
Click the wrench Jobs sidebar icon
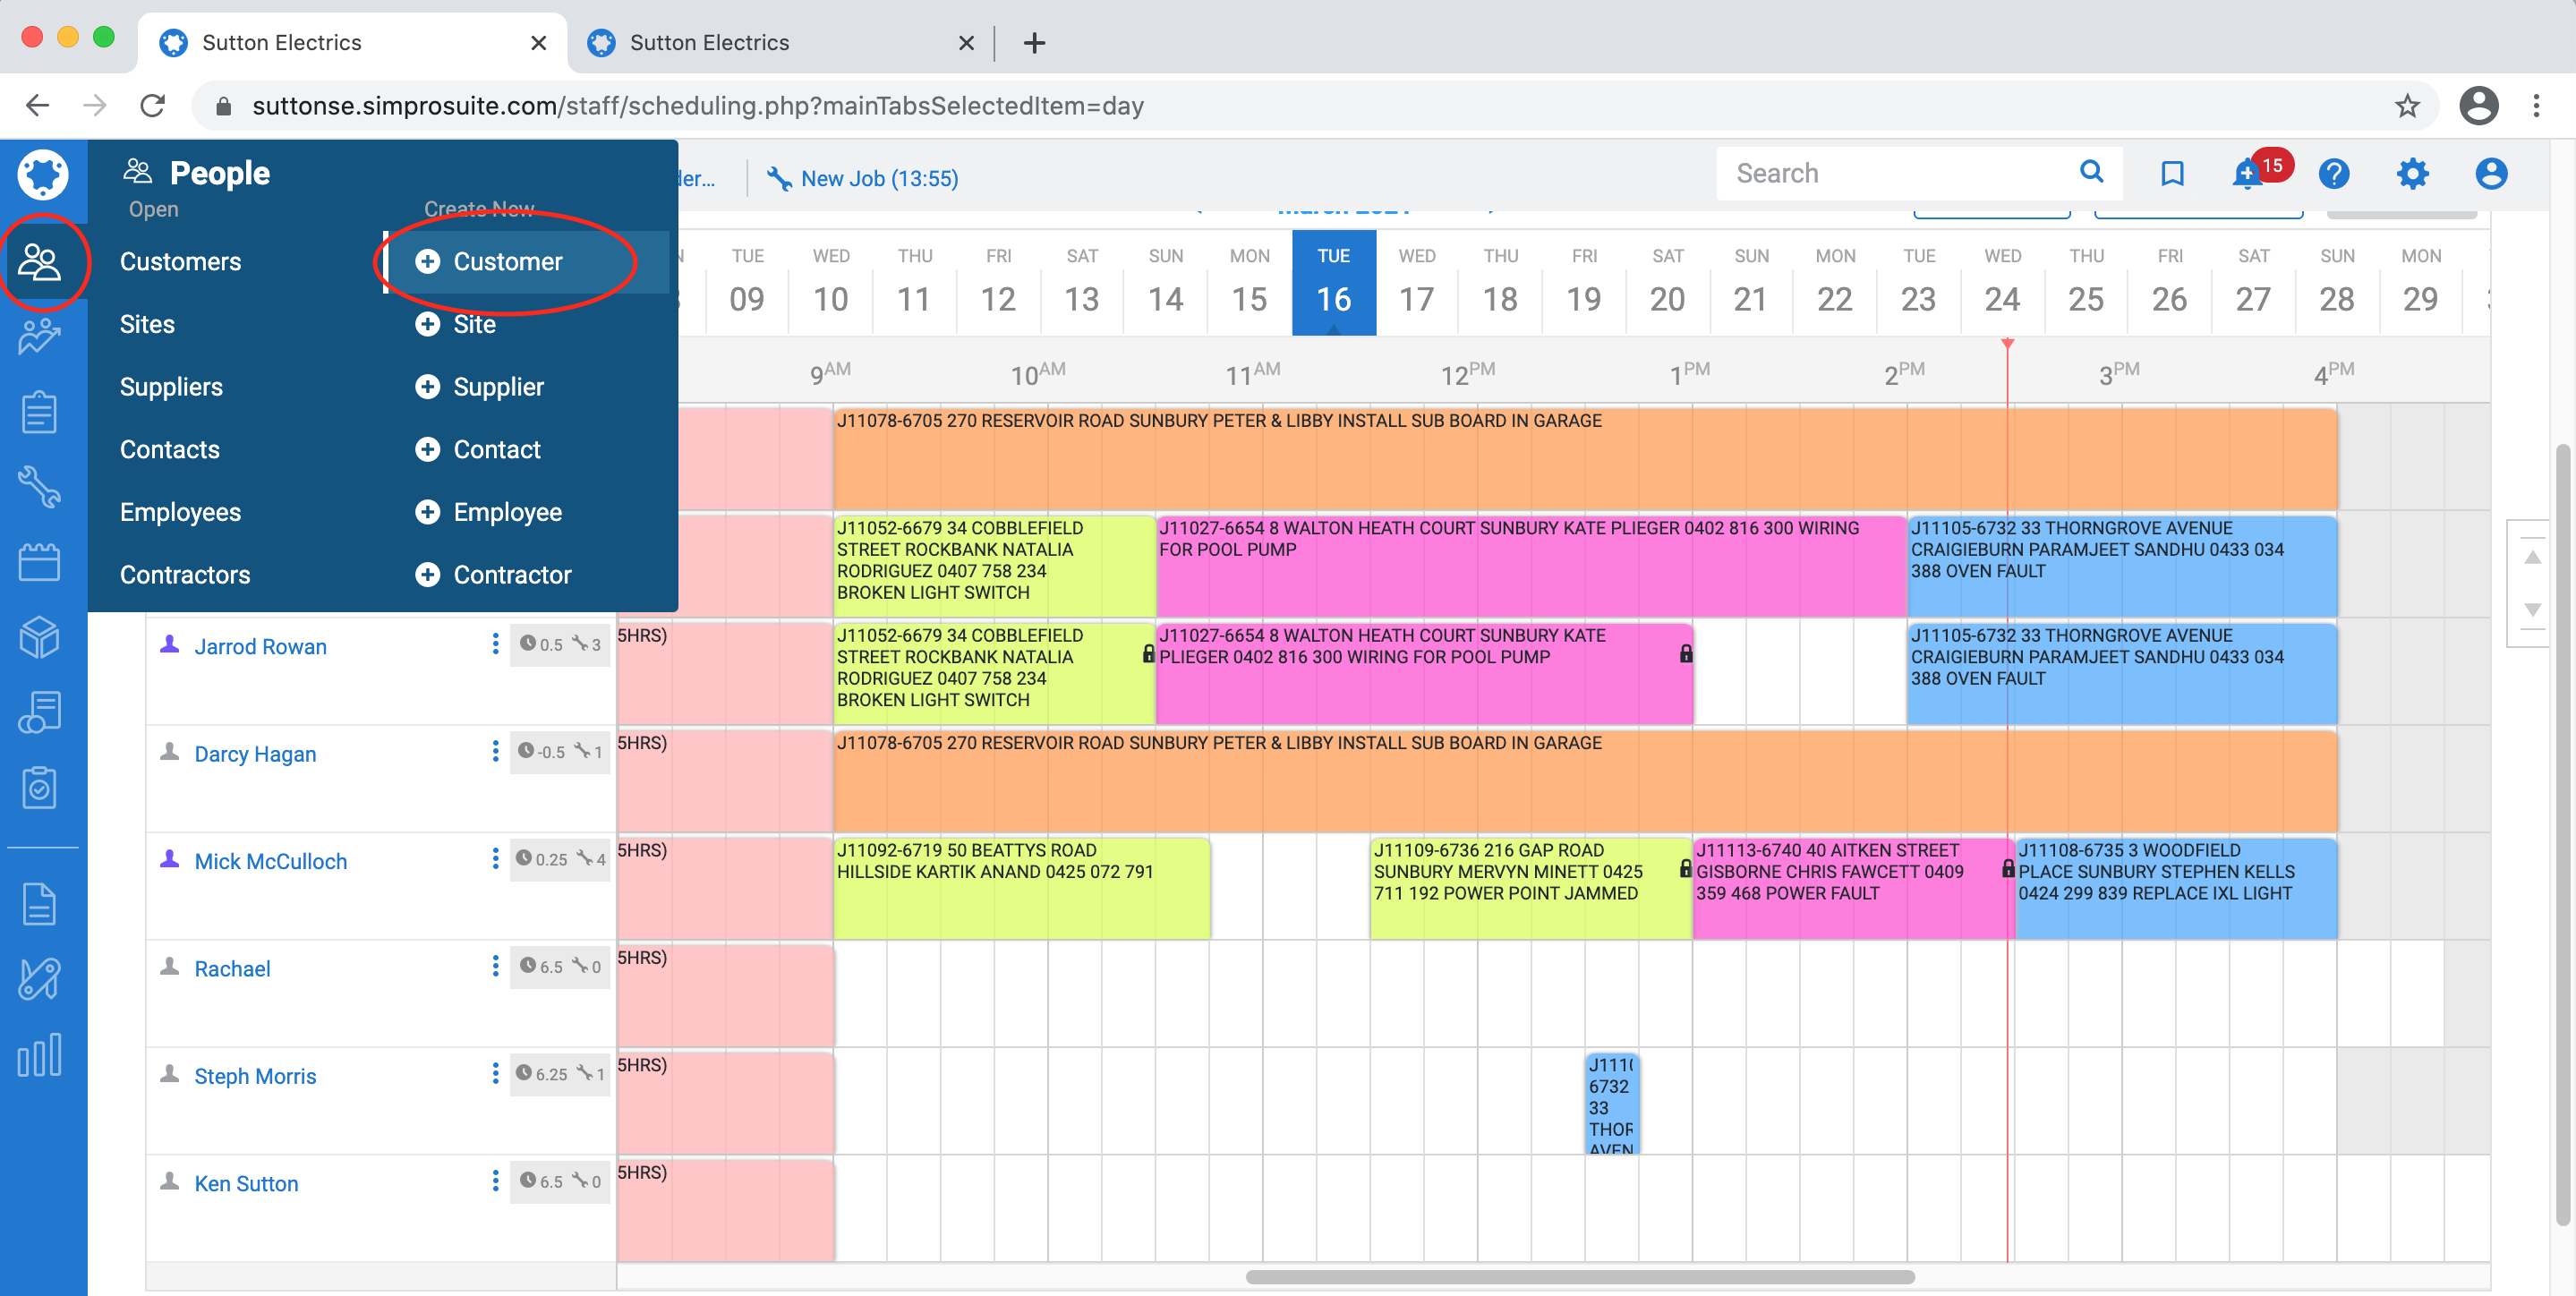(x=40, y=487)
